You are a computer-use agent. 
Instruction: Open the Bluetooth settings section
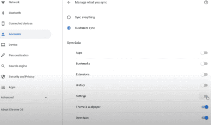(15, 13)
